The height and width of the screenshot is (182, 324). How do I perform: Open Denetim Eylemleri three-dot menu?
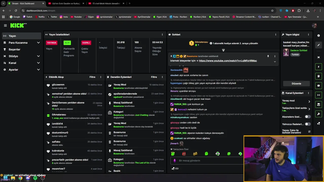click(162, 77)
